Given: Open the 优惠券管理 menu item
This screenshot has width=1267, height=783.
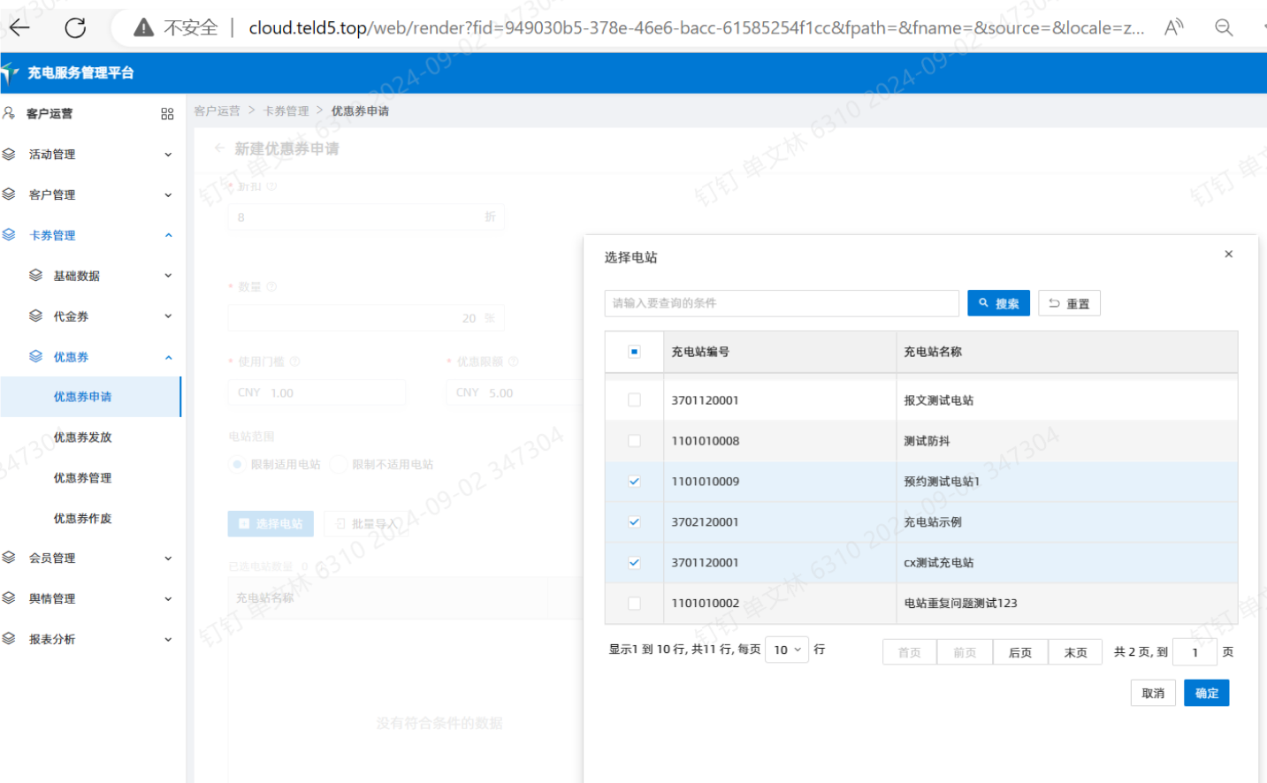Looking at the screenshot, I should pos(82,478).
